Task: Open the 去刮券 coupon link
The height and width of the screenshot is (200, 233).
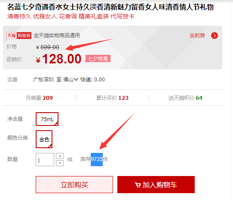Action: click(x=197, y=36)
